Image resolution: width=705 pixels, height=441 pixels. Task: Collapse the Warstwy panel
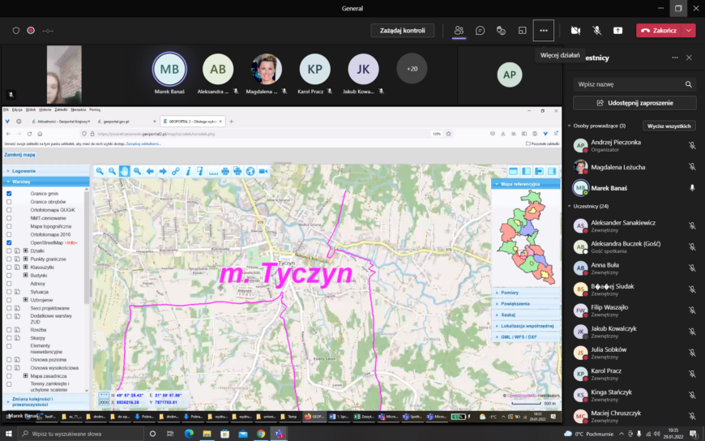pos(46,182)
